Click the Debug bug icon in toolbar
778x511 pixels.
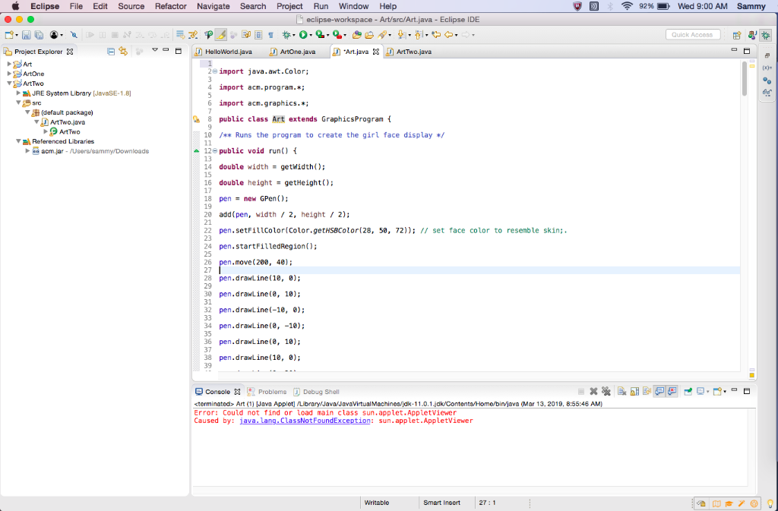(x=286, y=35)
